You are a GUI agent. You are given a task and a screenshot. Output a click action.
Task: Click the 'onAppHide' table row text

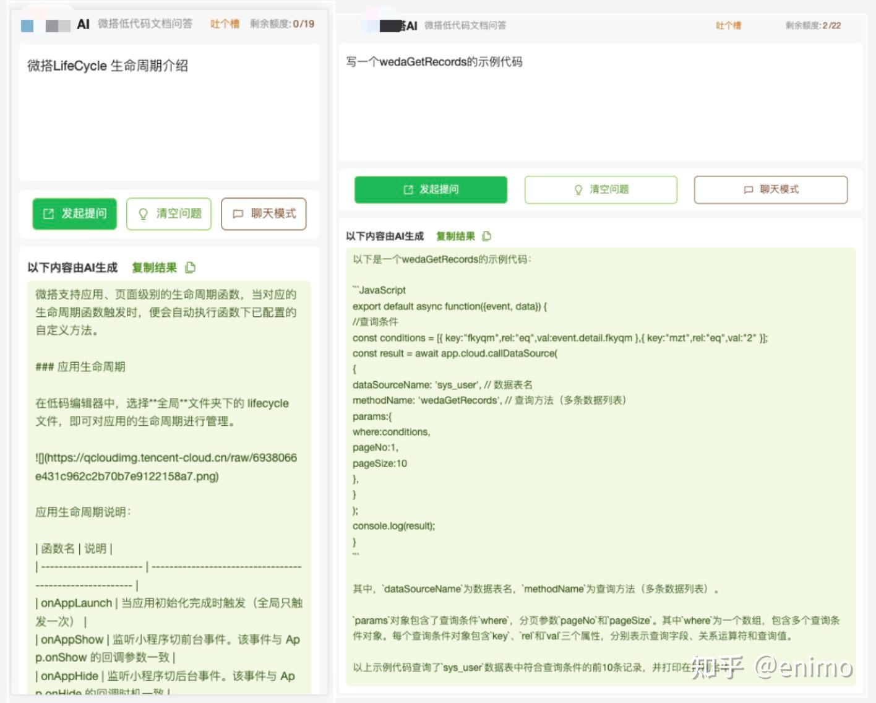[x=165, y=684]
